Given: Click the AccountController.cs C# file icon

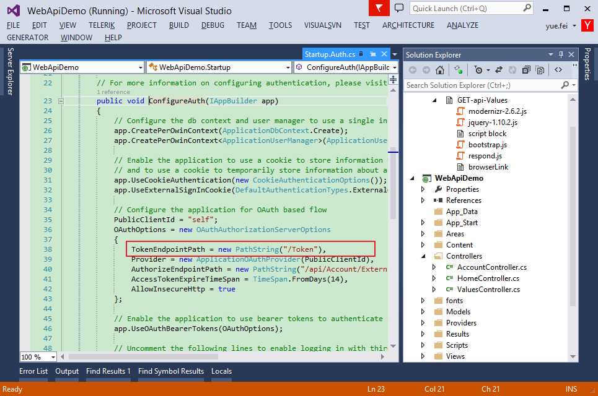Looking at the screenshot, I should coord(450,267).
